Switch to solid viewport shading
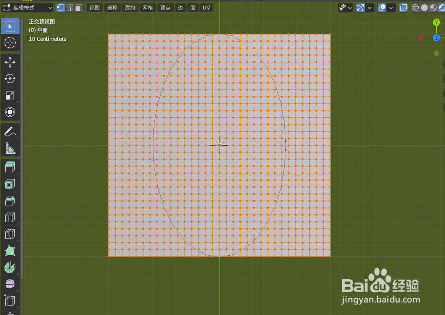 click(x=424, y=8)
